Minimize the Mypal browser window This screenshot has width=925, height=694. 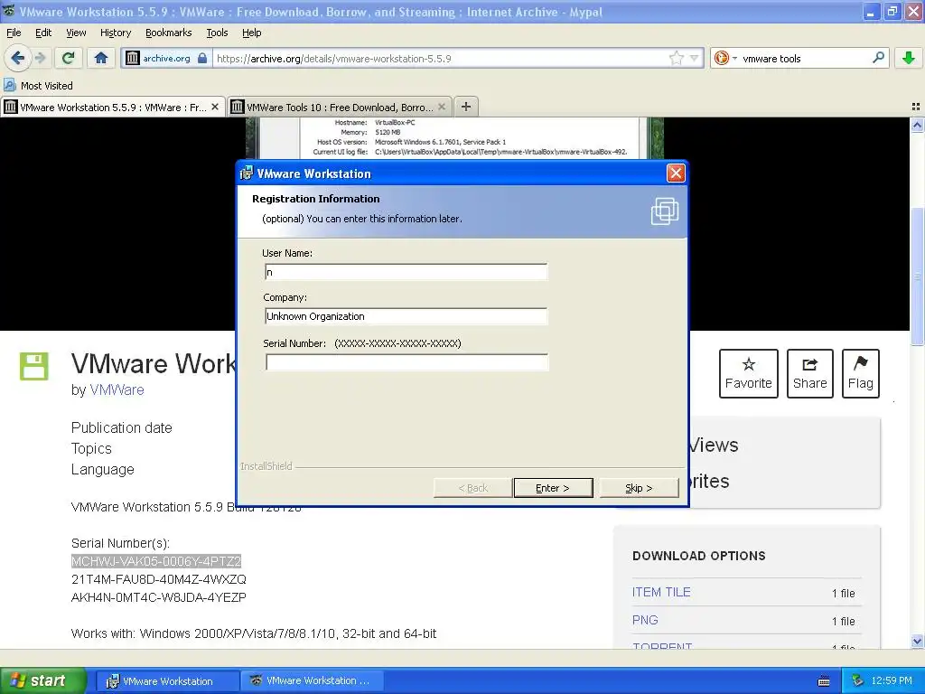click(x=872, y=11)
